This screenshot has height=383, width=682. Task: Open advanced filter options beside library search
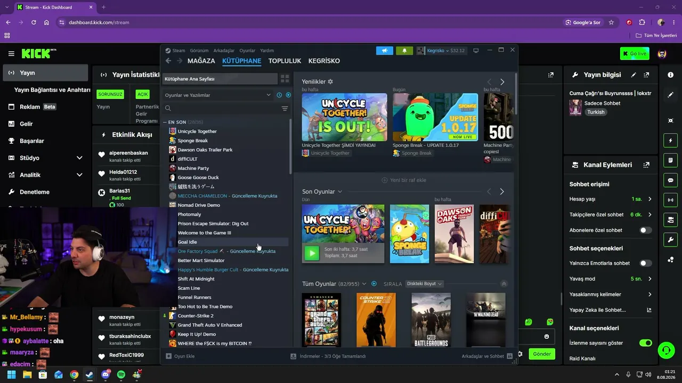(x=285, y=109)
